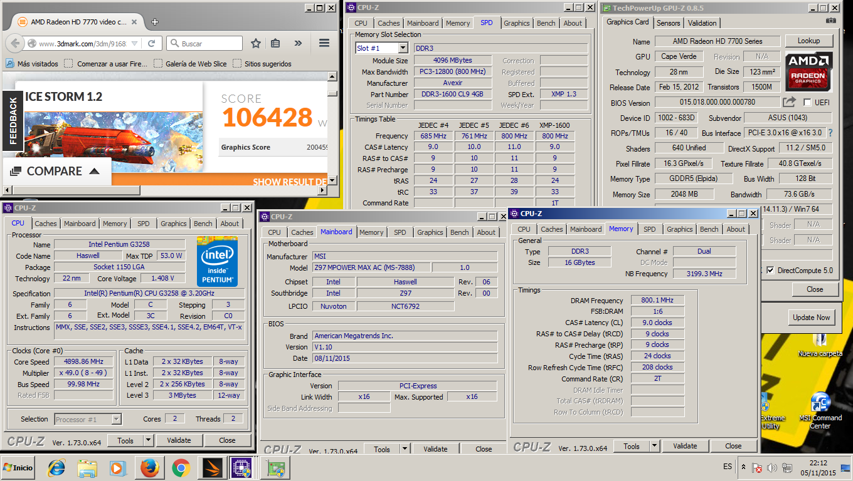
Task: Open Tools dropdown arrow in Memory window
Action: point(654,446)
